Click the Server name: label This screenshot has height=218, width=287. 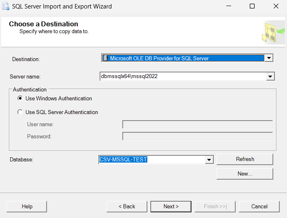point(25,76)
